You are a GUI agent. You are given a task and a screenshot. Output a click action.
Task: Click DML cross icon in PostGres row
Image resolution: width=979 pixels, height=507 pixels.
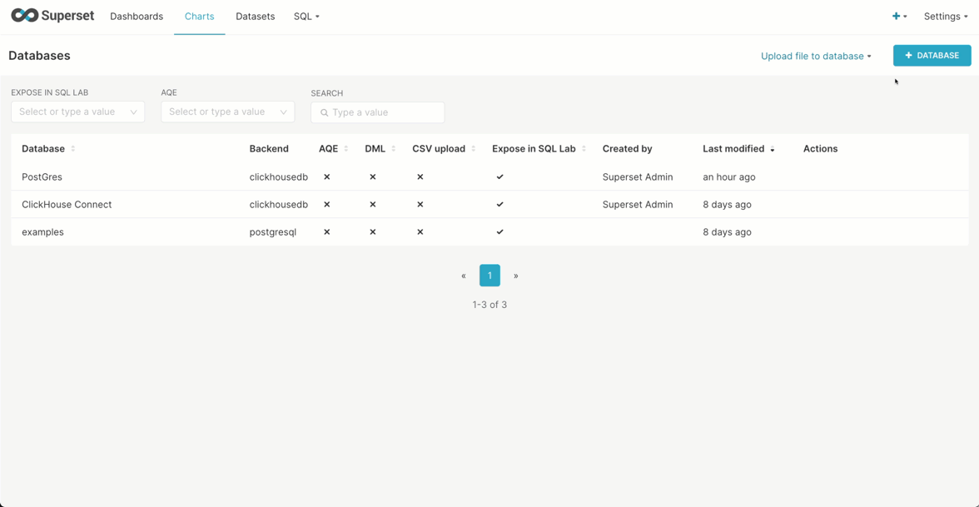point(373,176)
